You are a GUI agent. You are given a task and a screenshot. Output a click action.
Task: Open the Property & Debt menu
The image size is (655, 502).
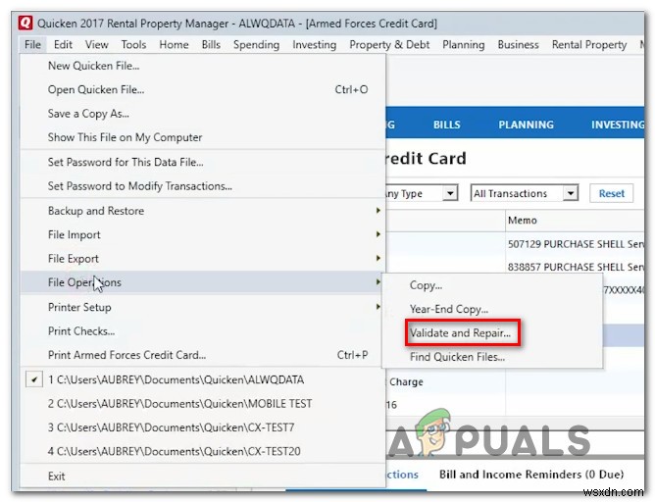pyautogui.click(x=389, y=45)
